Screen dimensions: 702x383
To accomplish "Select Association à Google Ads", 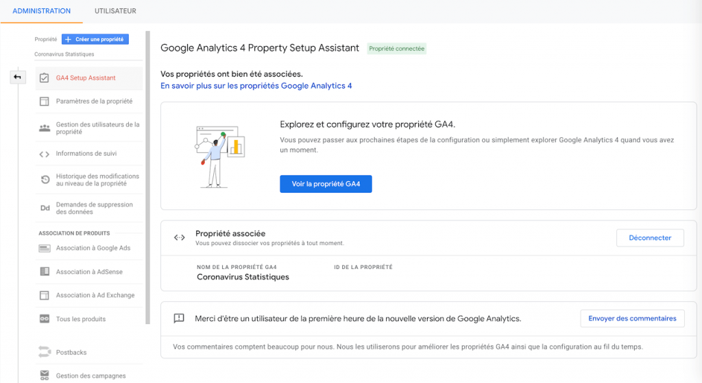I will 89,248.
